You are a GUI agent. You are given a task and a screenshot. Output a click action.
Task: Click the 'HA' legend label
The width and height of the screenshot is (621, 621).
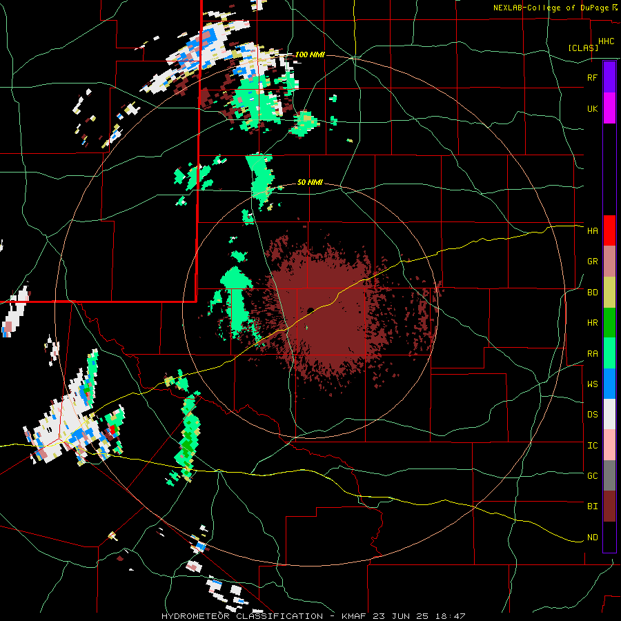(x=592, y=230)
